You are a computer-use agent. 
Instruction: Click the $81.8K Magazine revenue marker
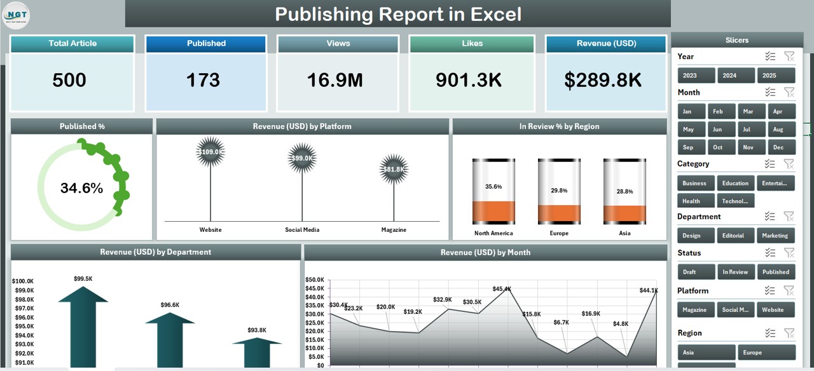[x=394, y=170]
